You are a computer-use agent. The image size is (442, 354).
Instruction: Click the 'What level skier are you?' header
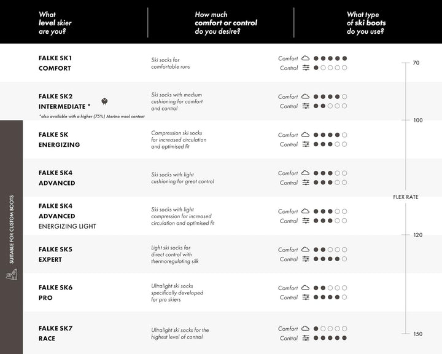tap(53, 23)
